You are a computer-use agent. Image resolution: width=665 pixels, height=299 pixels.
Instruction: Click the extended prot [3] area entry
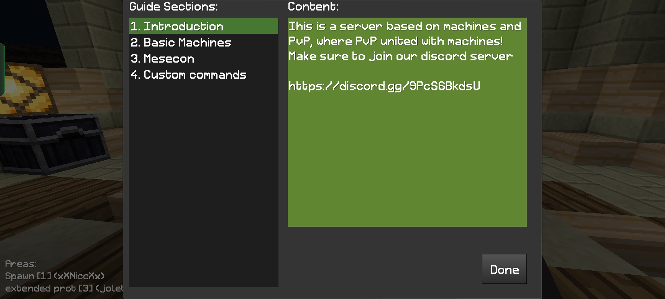pyautogui.click(x=64, y=288)
